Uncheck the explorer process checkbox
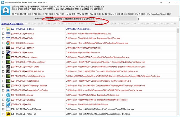This screenshot has height=117, width=180. click(3, 29)
